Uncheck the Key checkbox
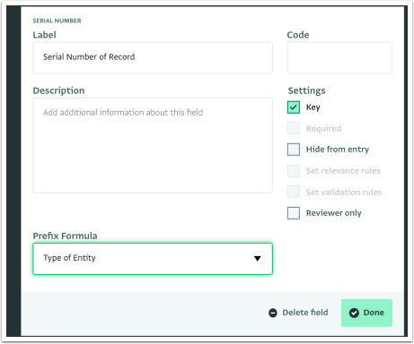 (294, 107)
